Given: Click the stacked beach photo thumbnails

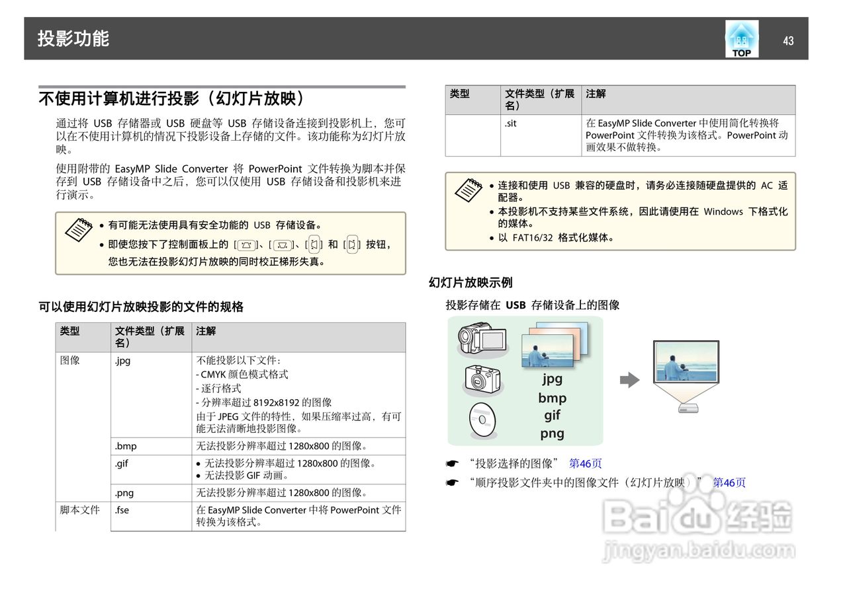Looking at the screenshot, I should click(x=555, y=344).
